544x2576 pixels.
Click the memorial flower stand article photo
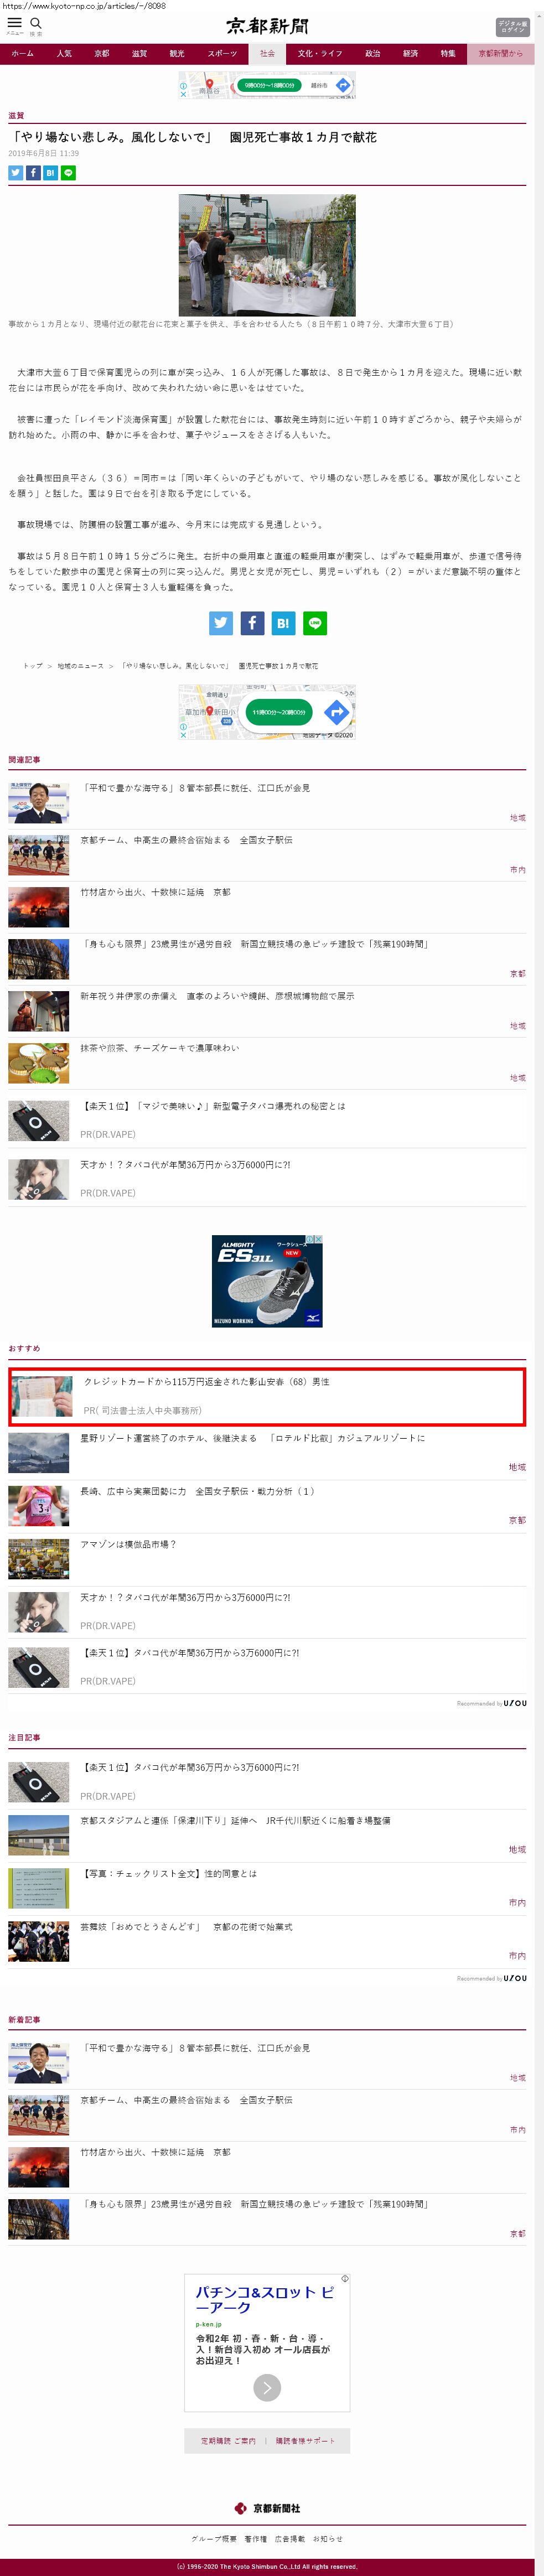267,255
